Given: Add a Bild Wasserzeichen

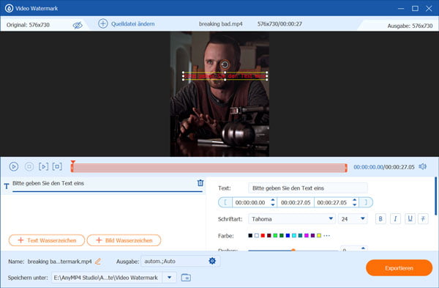Looking at the screenshot, I should pyautogui.click(x=124, y=240).
